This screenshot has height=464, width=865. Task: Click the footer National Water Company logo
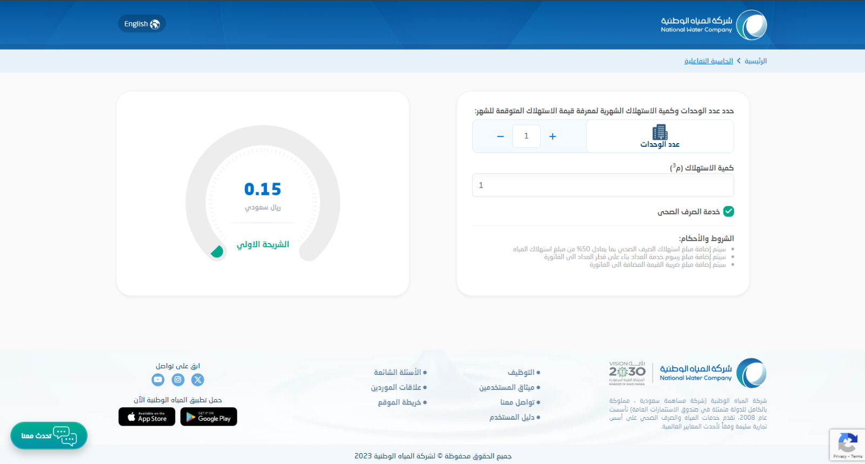[713, 373]
